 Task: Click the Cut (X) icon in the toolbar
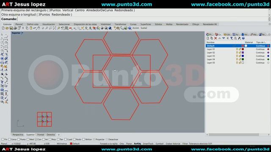[23, 28]
